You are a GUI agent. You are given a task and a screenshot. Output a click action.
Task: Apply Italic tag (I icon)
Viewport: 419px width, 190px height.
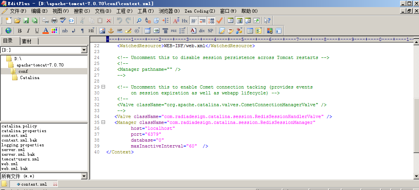coord(28,30)
